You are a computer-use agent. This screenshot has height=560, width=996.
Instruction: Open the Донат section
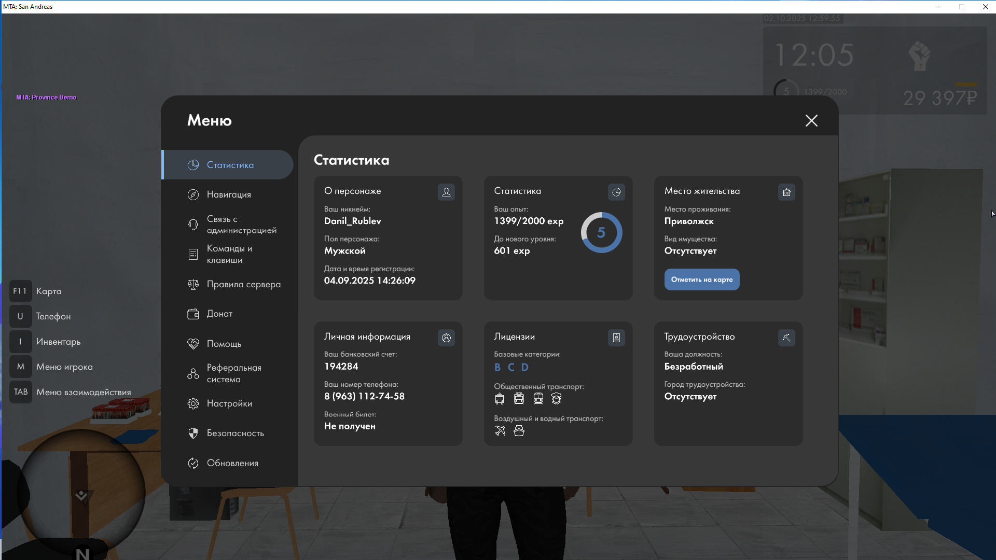[x=219, y=314]
